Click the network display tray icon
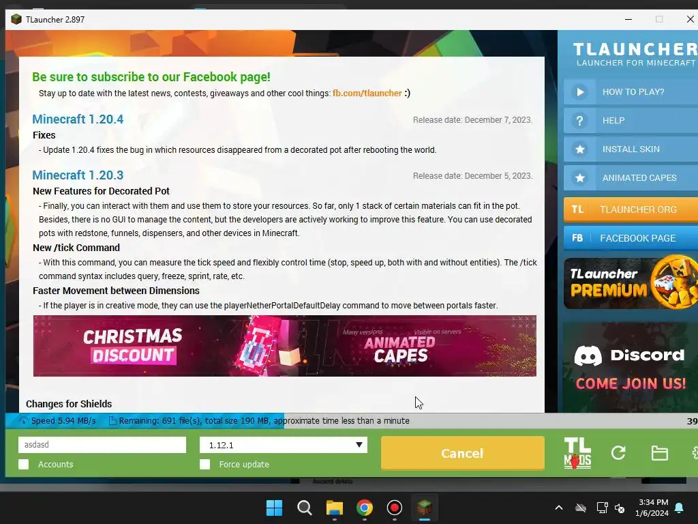This screenshot has height=524, width=698. pos(602,508)
